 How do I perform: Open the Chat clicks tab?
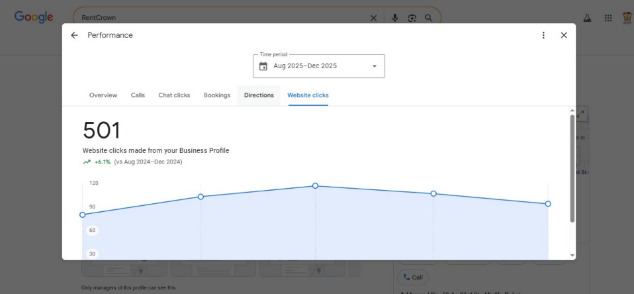pos(174,95)
